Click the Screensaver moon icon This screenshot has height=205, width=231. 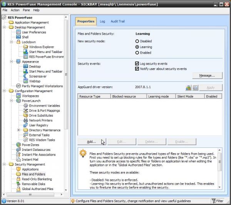coord(25,76)
